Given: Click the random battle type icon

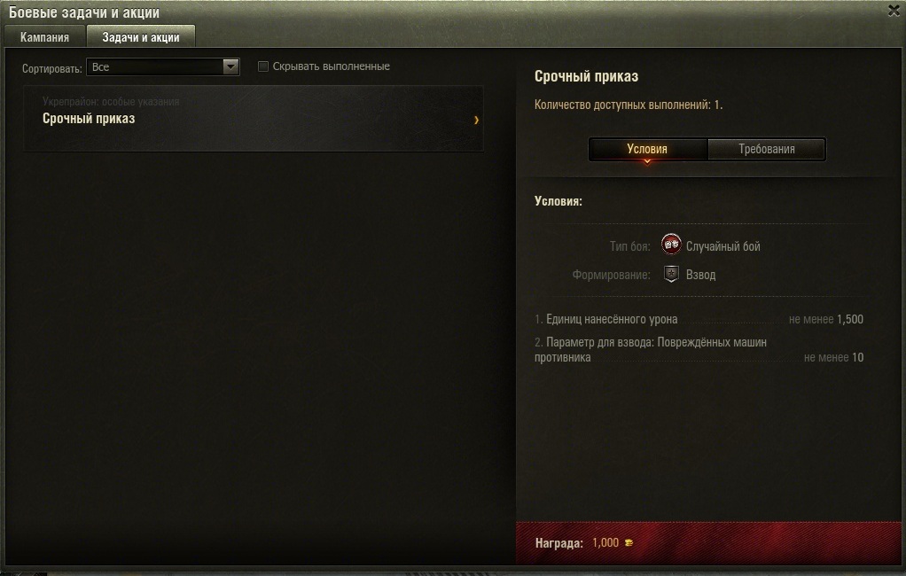Looking at the screenshot, I should point(671,245).
